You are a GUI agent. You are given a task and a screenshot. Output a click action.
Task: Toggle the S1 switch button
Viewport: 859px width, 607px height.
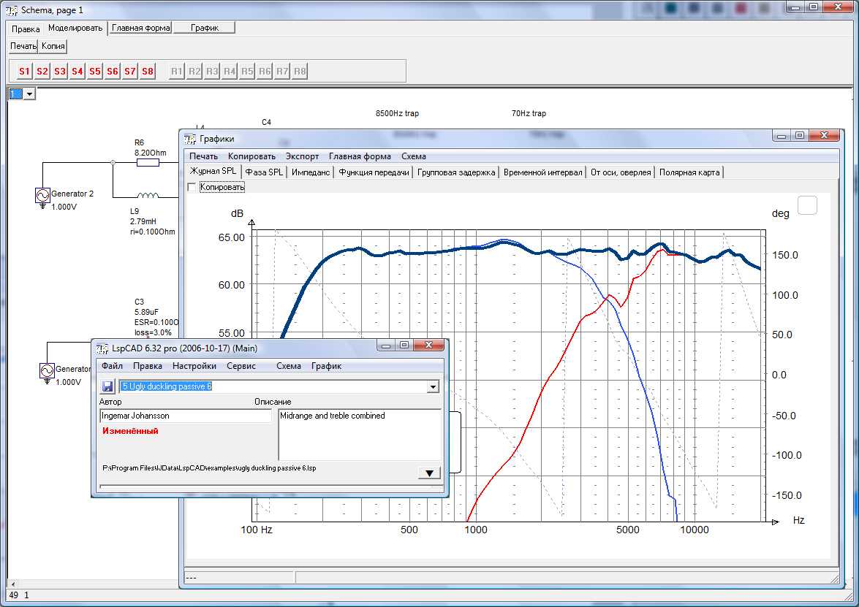point(24,71)
